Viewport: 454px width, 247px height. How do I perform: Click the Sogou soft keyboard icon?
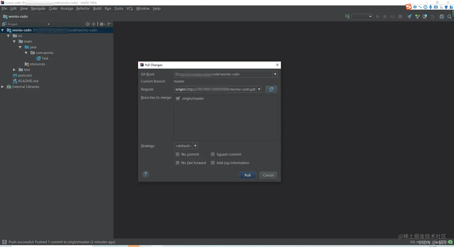pos(436,7)
